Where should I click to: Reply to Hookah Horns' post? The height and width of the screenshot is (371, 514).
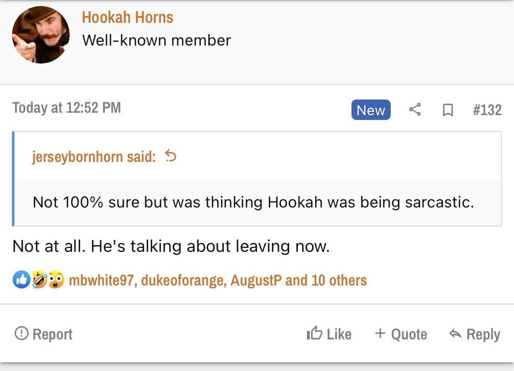pos(474,334)
